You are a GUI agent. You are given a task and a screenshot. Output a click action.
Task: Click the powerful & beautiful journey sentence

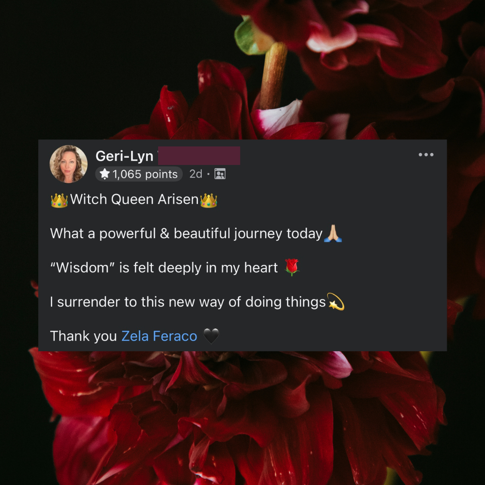186,234
